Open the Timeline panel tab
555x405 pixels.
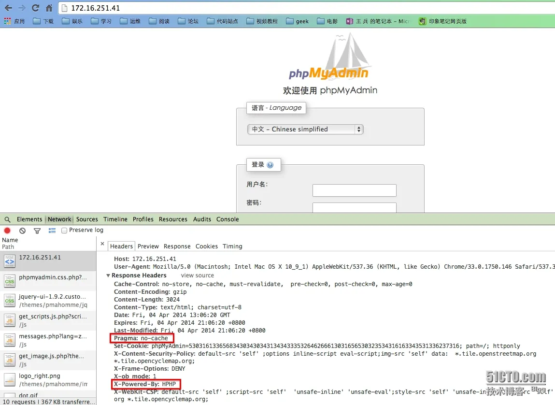point(115,219)
